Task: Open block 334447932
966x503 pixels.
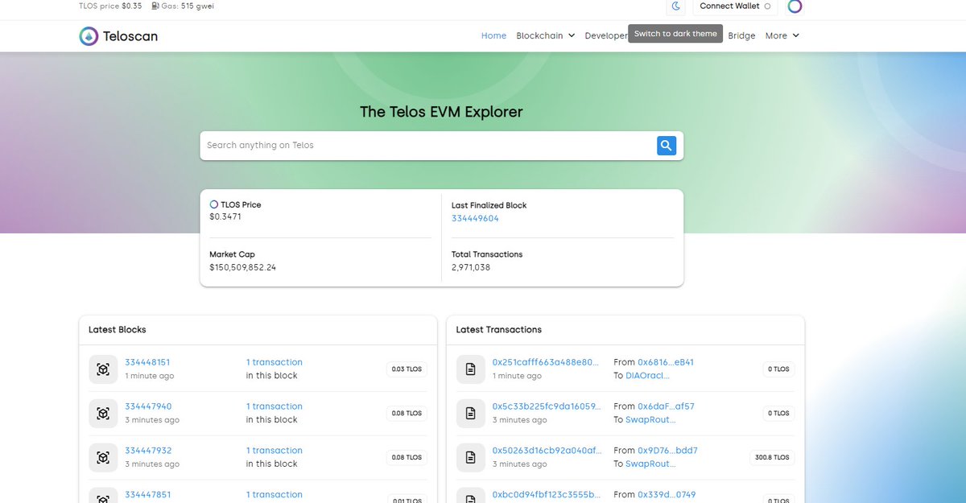Action: 148,451
